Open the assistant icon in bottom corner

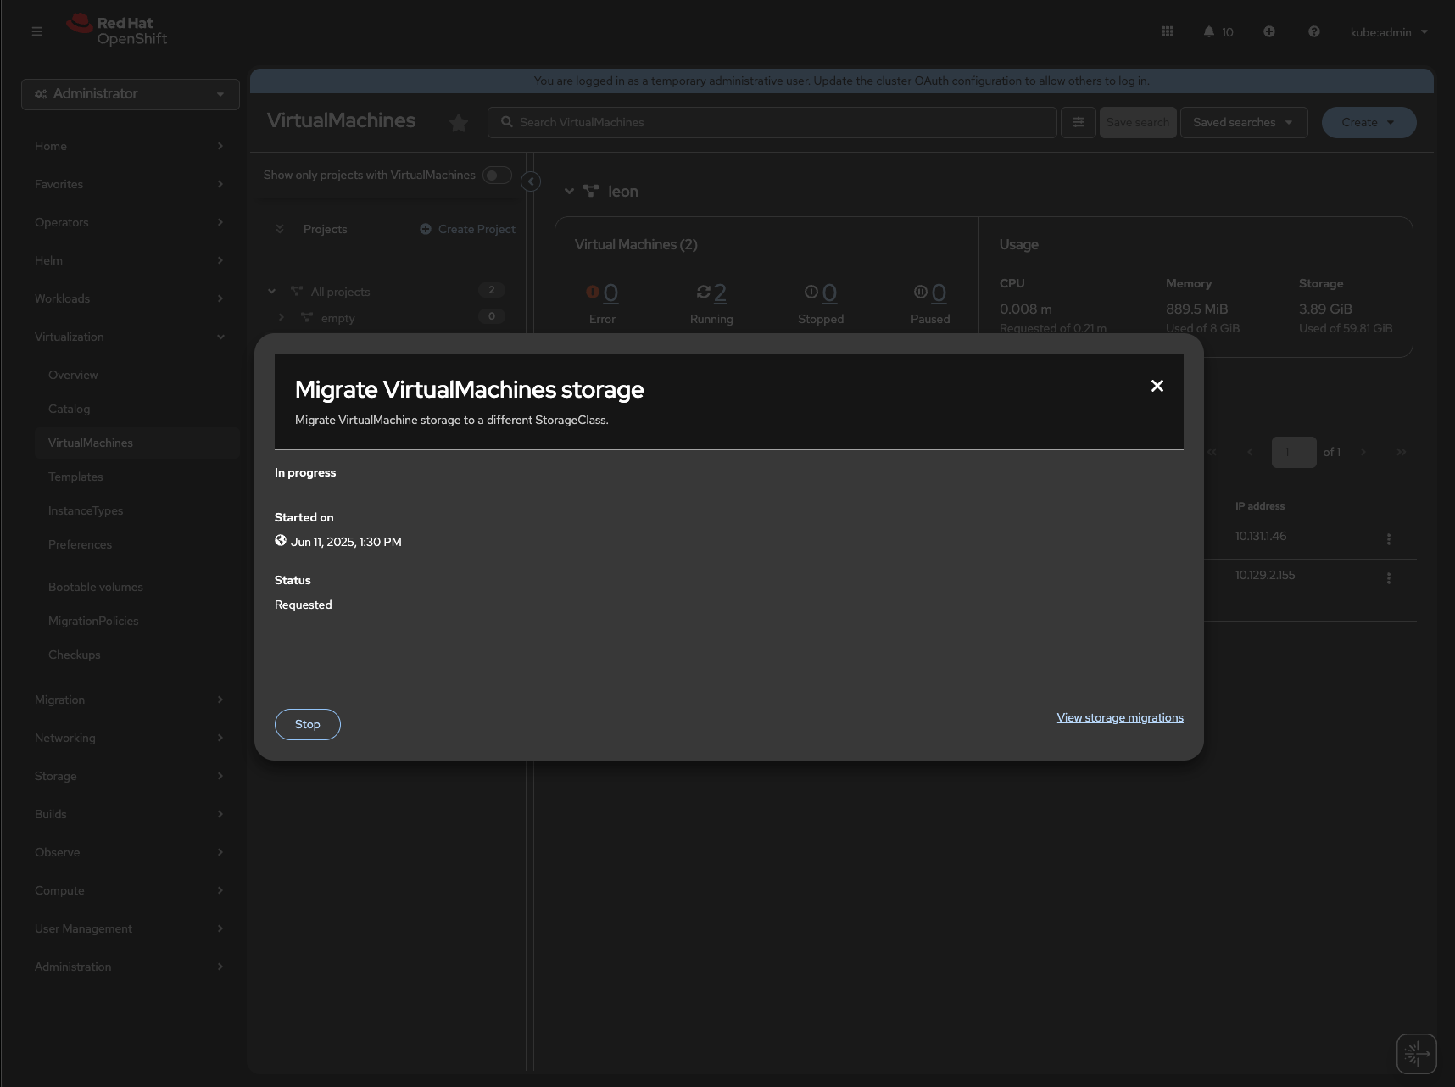[1417, 1054]
